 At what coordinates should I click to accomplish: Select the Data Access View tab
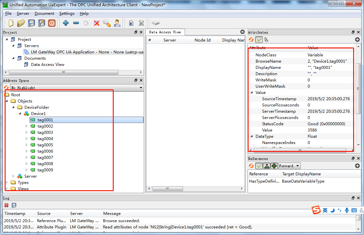coord(165,32)
